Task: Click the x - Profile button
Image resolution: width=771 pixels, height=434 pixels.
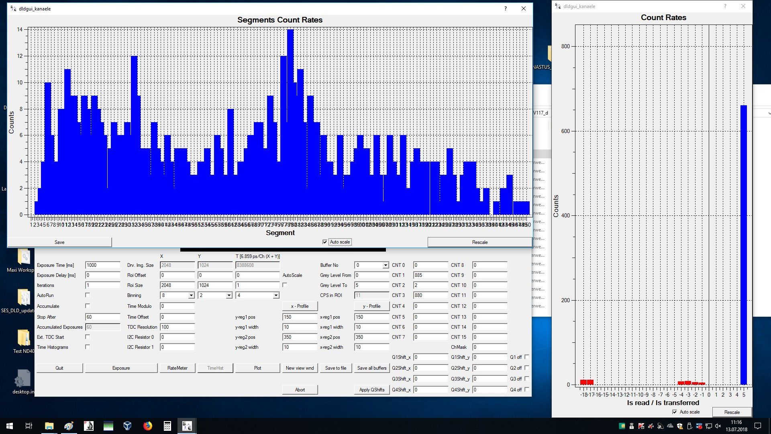Action: click(300, 306)
